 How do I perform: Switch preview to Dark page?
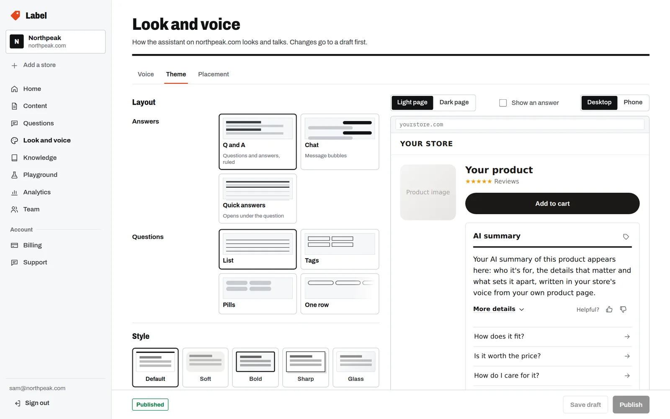click(454, 102)
